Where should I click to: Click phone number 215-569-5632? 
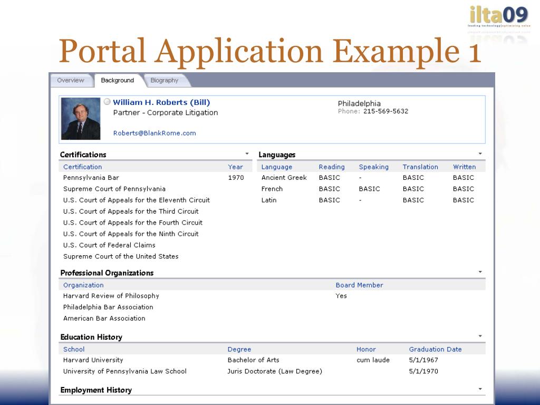point(385,111)
